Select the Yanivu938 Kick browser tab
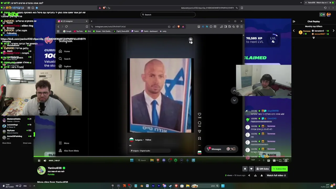Image resolution: width=336 pixels, height=189 pixels. click(319, 3)
